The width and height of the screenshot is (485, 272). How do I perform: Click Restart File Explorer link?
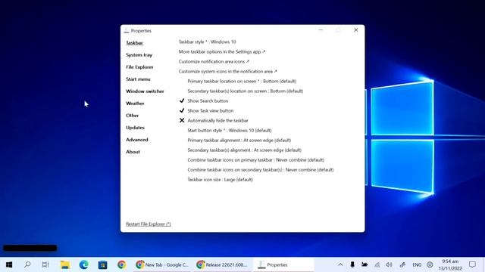149,224
